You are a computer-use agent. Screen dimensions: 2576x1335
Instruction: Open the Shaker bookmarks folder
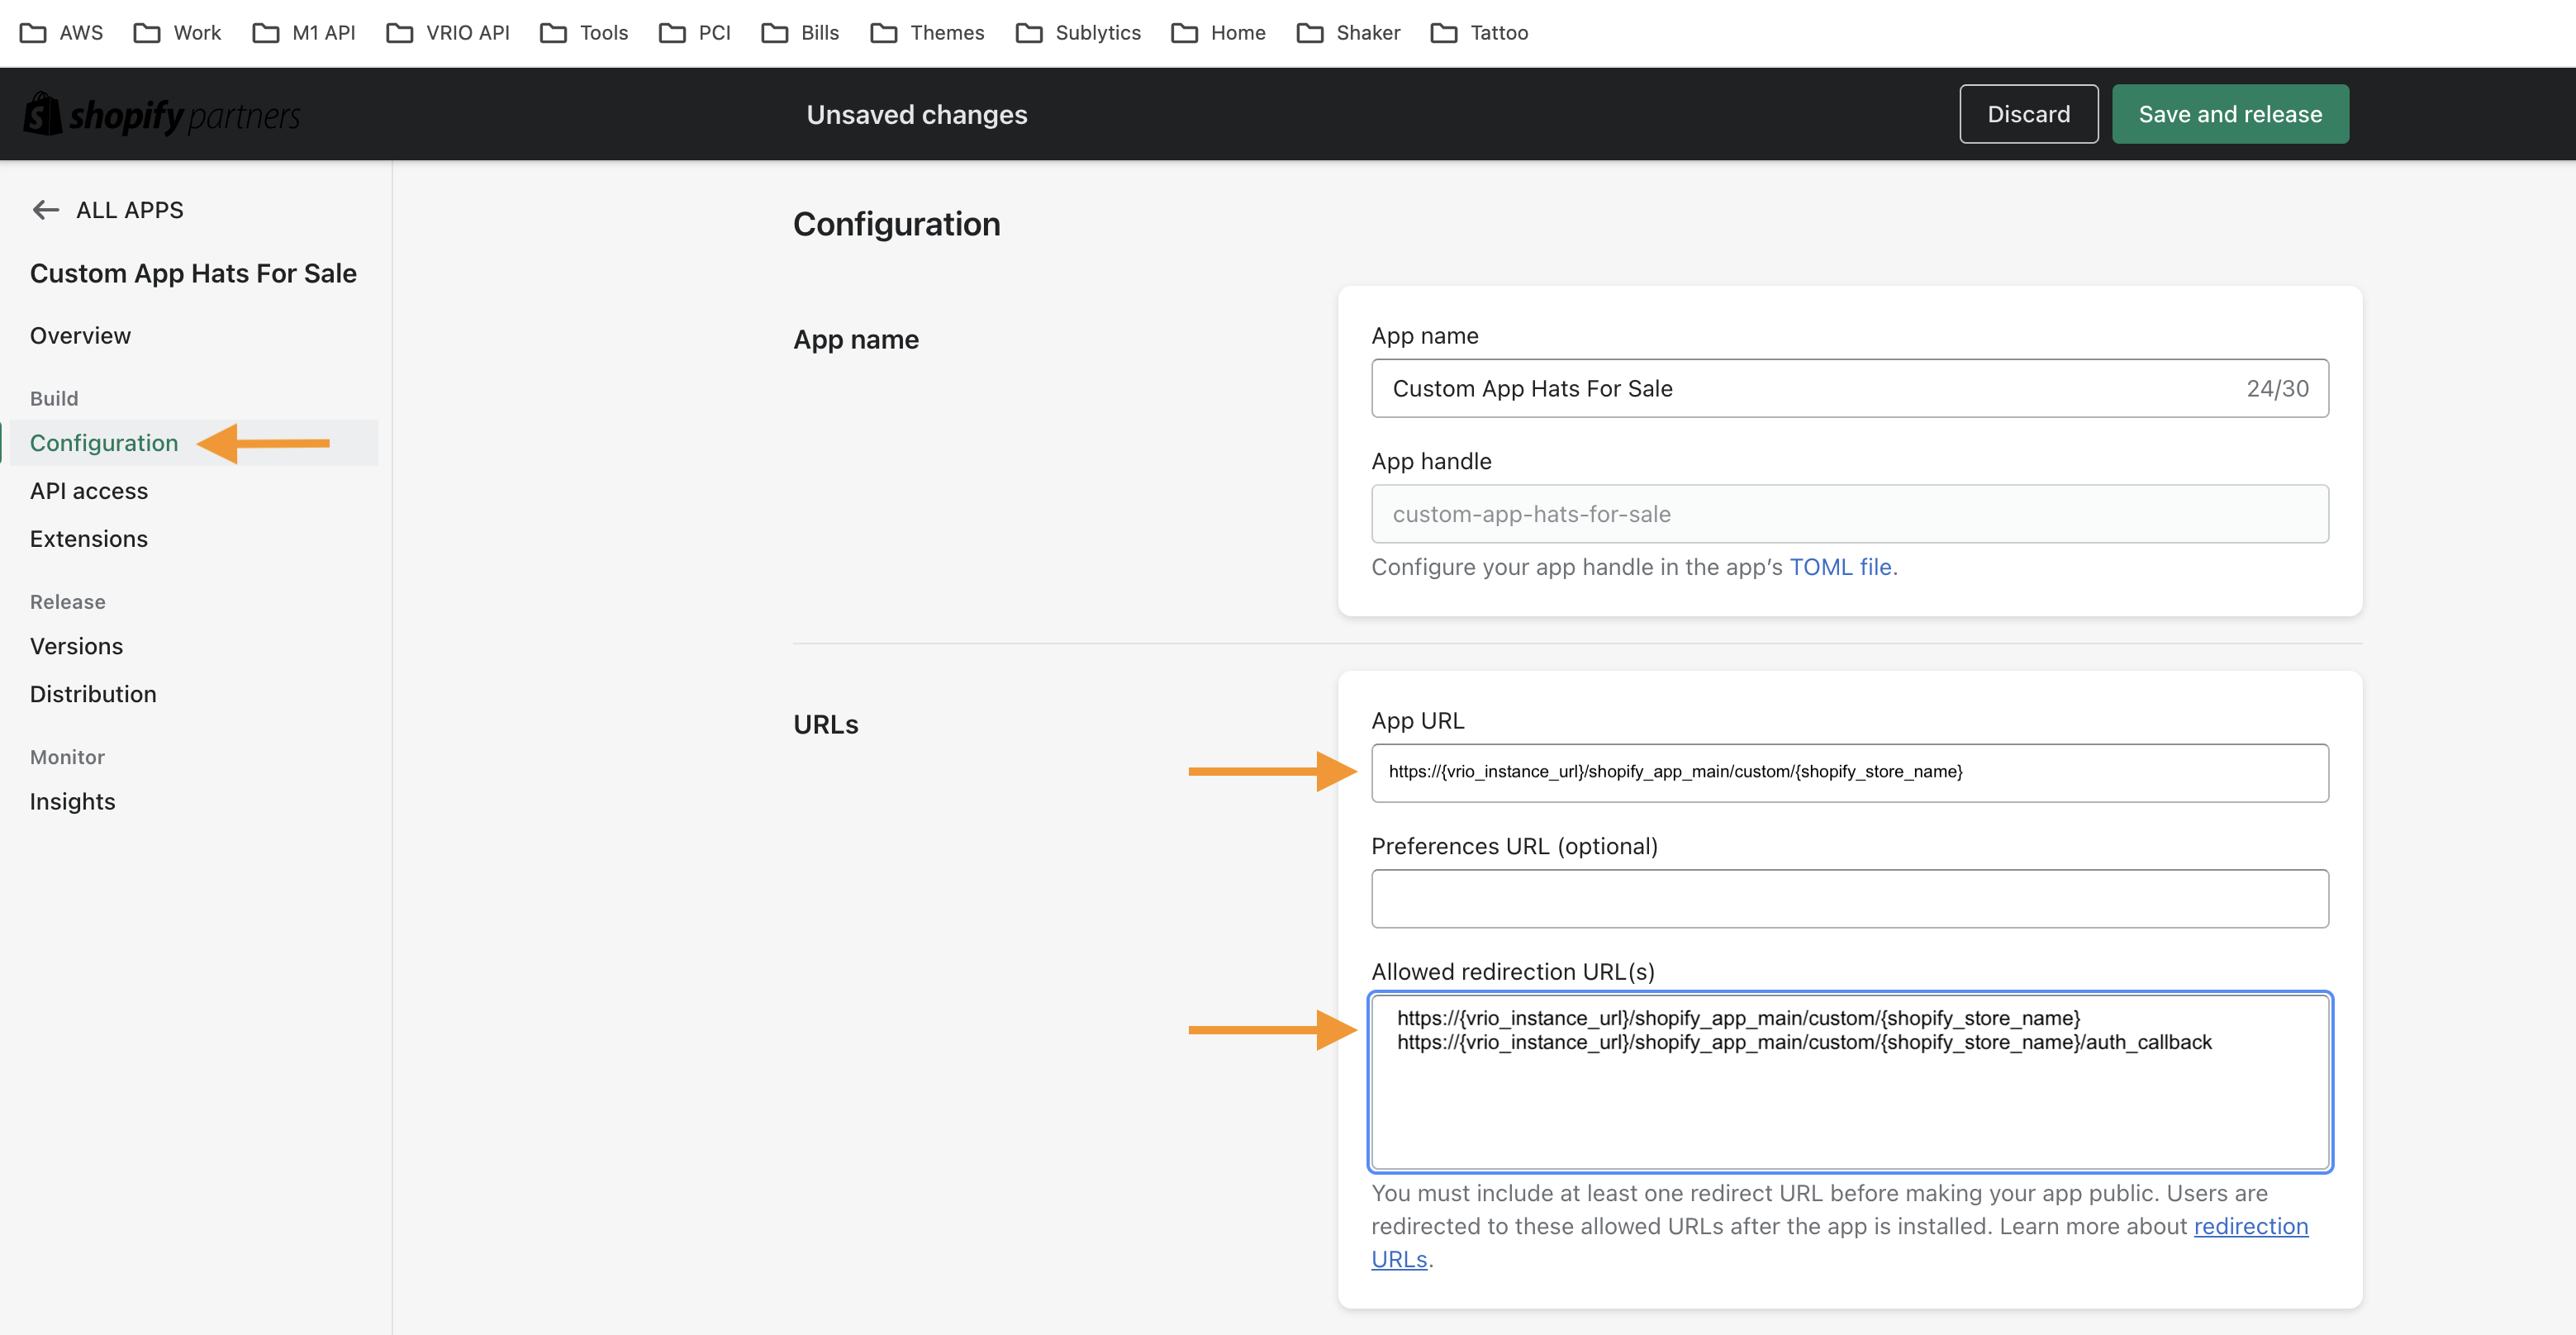1348,33
